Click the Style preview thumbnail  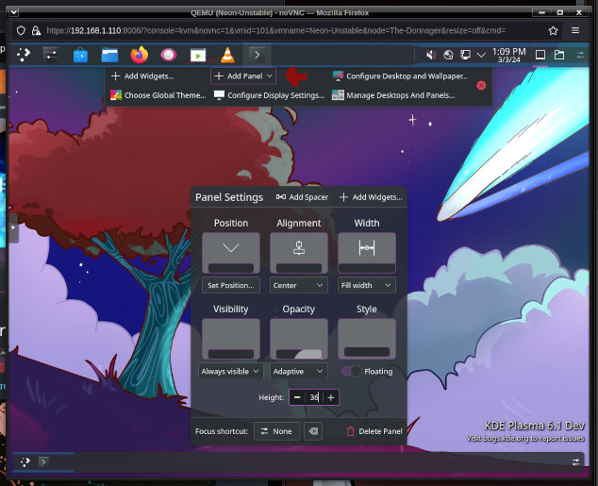367,339
